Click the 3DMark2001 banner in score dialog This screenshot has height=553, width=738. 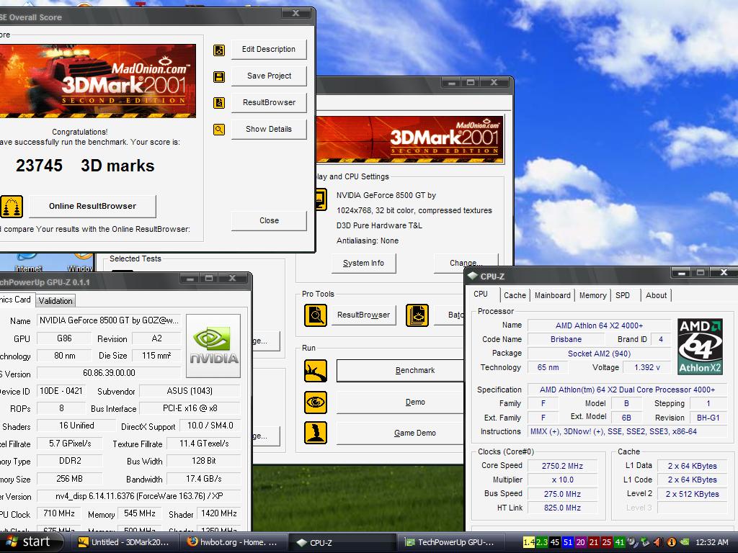97,81
